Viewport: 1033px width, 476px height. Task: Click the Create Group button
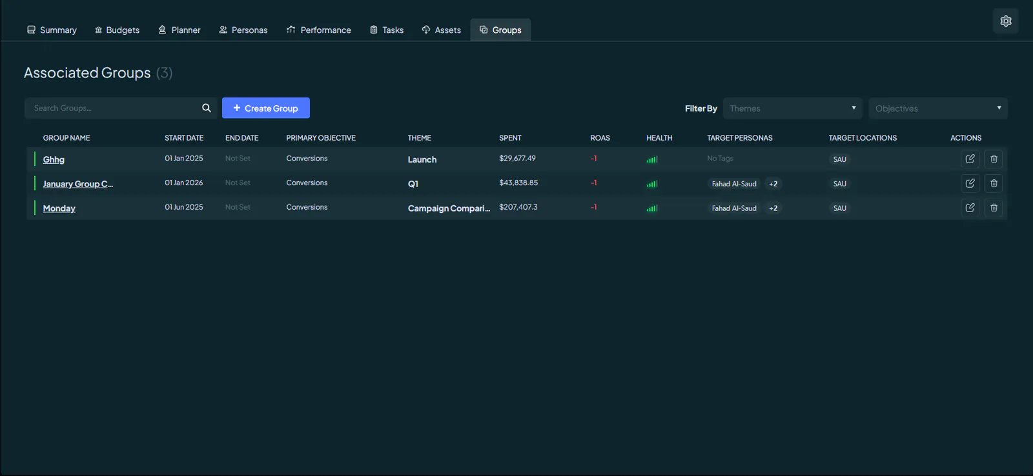(266, 108)
